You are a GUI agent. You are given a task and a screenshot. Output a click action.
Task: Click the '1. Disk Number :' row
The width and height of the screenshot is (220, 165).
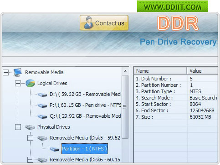[x=176, y=79]
